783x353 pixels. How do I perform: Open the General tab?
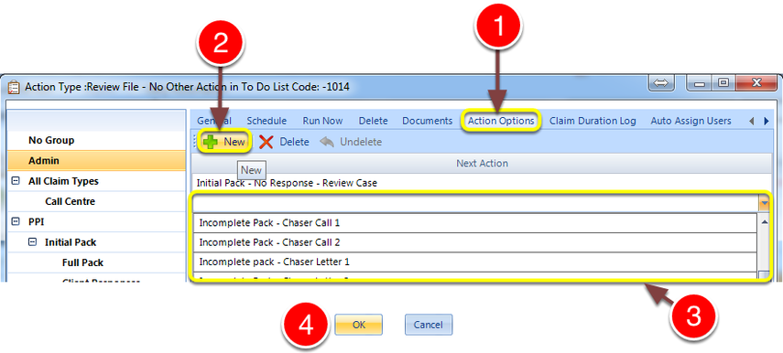(213, 121)
